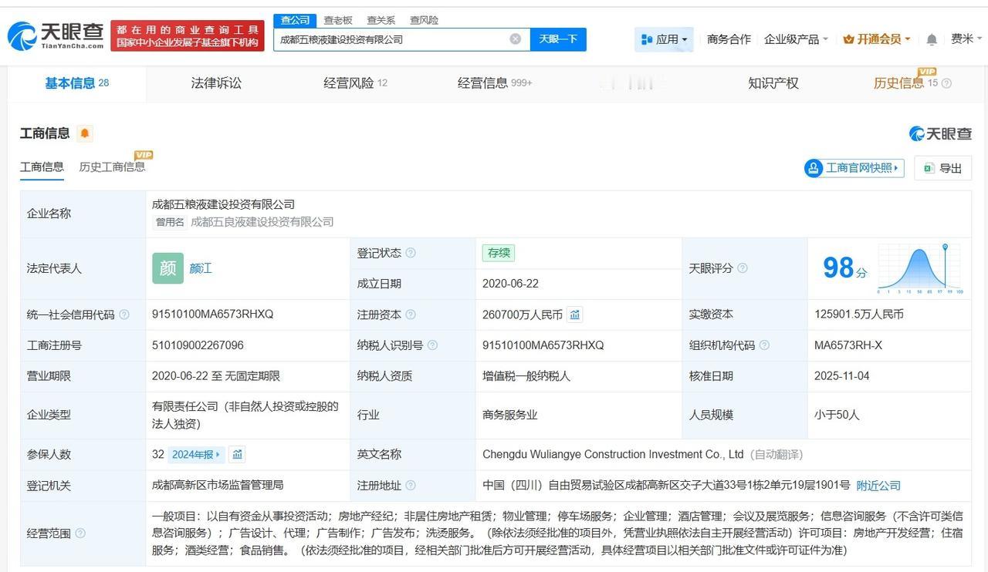The width and height of the screenshot is (988, 572).
Task: Click the credit code 91510100MA6573RHXQ under 统一社会信用代码
Action: tap(212, 315)
